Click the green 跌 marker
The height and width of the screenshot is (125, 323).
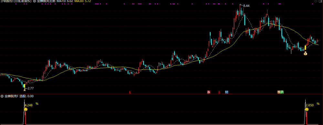pos(282,92)
